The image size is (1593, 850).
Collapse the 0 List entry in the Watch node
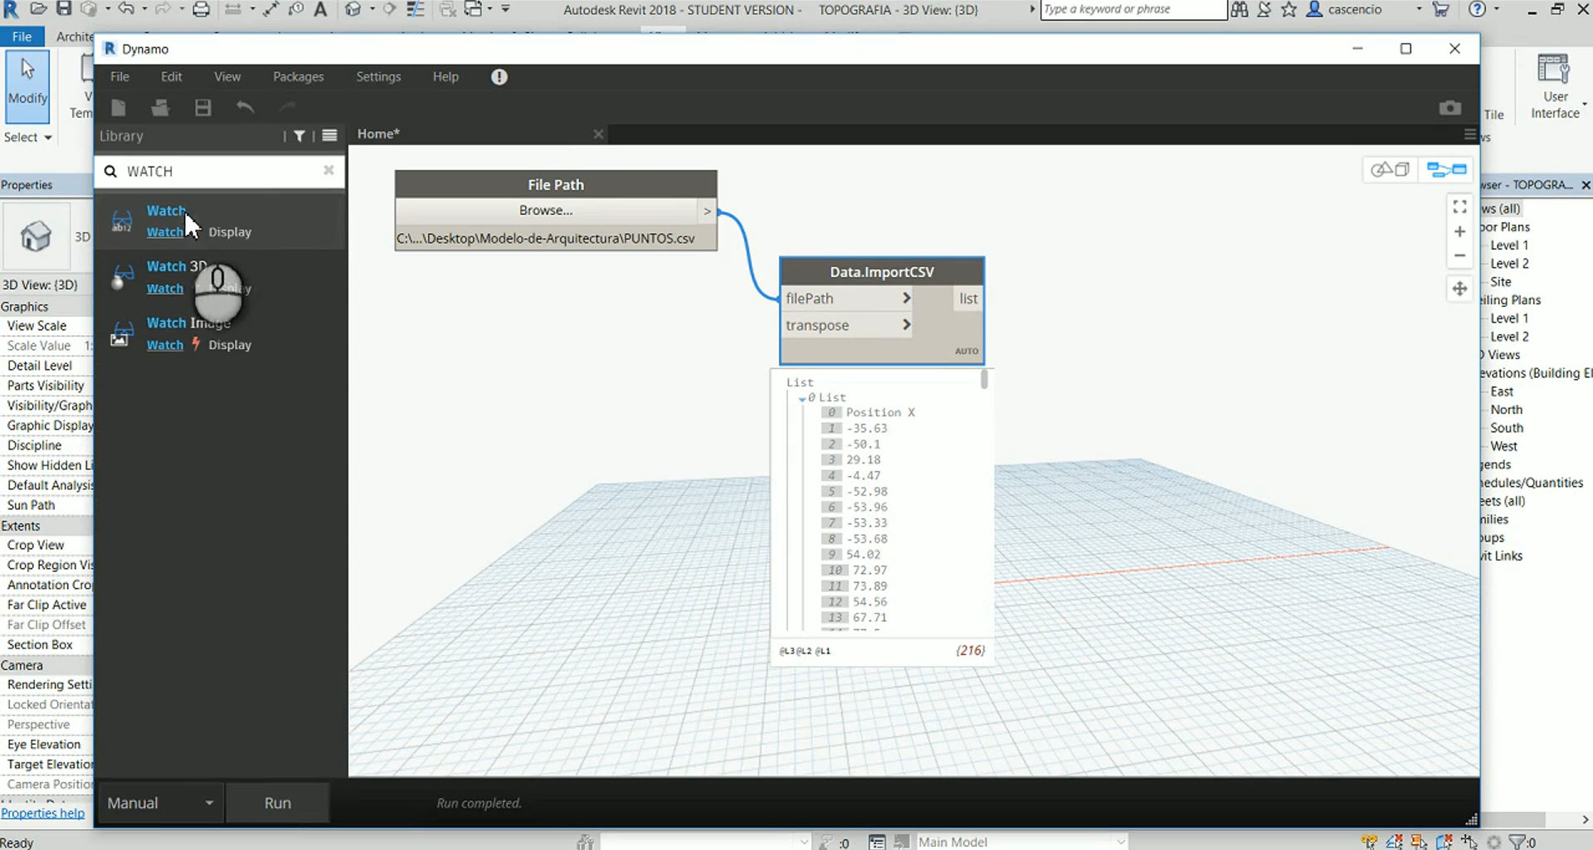coord(801,397)
